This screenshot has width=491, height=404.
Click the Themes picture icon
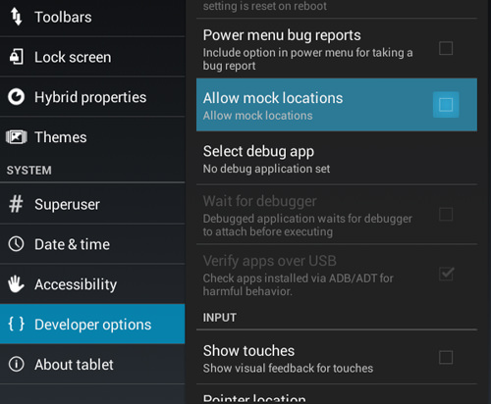16,137
